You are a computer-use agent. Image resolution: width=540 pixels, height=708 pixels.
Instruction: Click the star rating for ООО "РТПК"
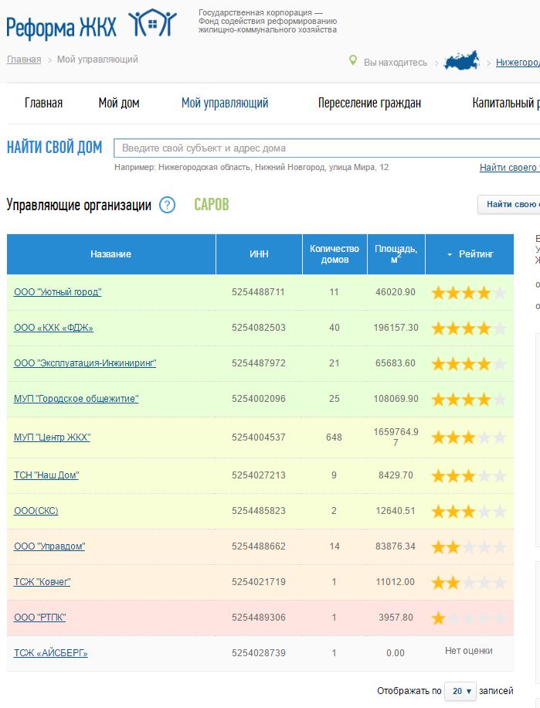[468, 618]
